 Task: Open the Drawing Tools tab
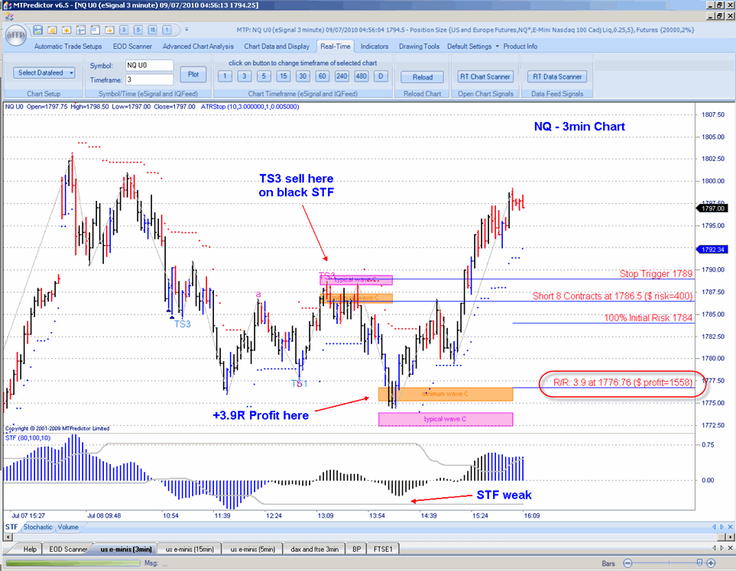tap(419, 47)
